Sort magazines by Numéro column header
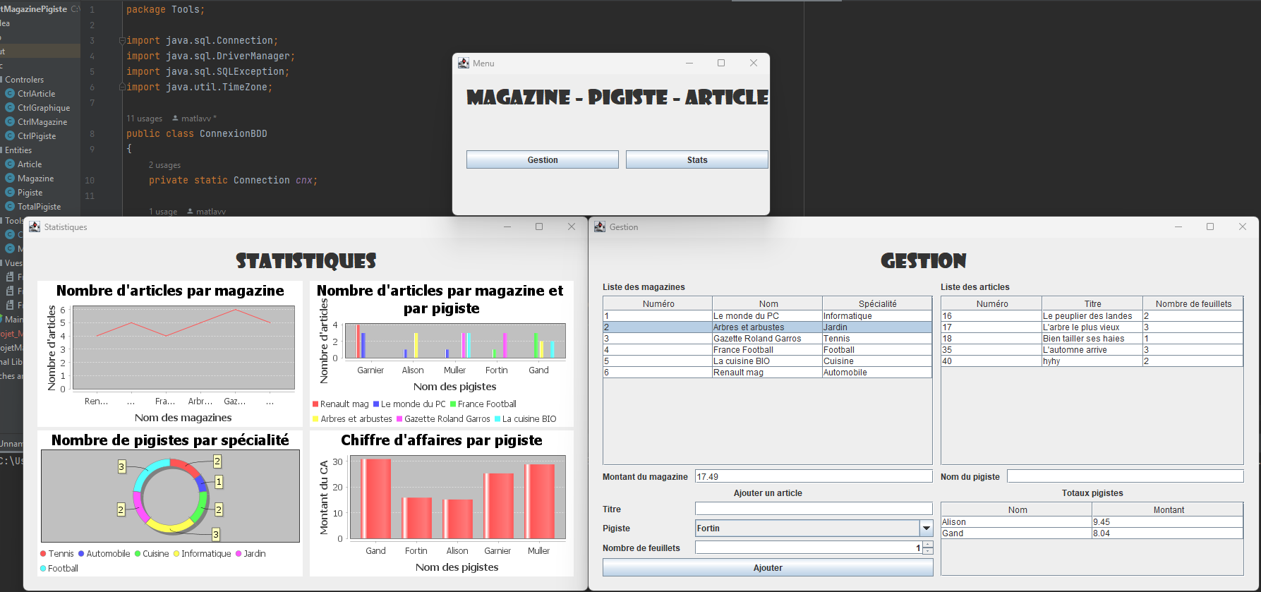1261x592 pixels. [658, 304]
